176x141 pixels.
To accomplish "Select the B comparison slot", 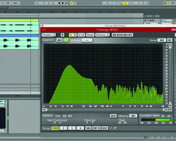I will pos(75,35).
